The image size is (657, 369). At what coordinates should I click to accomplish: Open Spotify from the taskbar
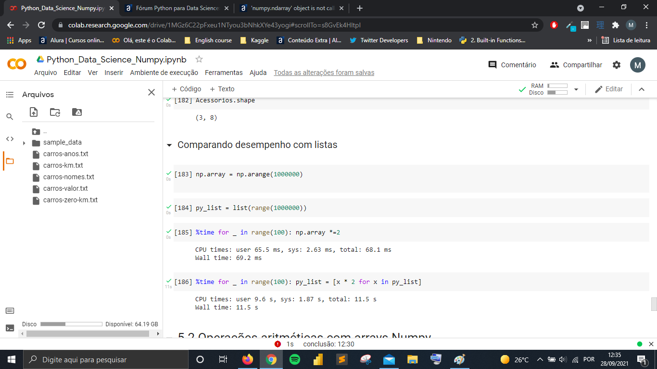pos(295,359)
